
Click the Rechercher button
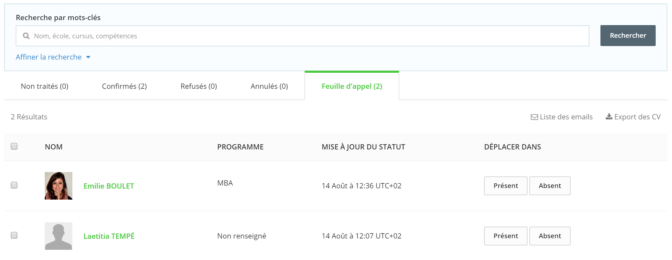pos(628,36)
